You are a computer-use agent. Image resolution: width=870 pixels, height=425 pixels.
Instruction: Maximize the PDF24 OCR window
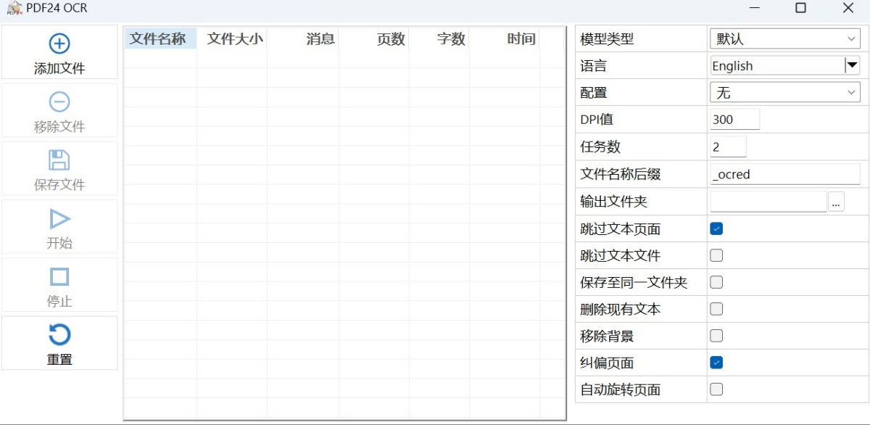point(800,8)
